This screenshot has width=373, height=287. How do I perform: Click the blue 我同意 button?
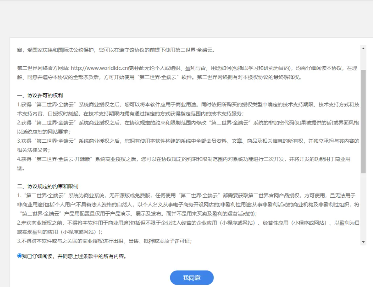[192, 278]
